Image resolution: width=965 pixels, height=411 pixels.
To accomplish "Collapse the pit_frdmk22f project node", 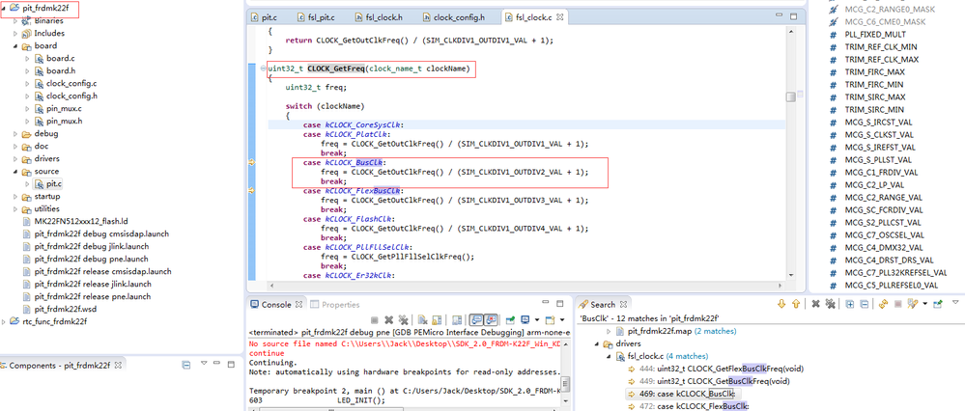I will click(4, 8).
